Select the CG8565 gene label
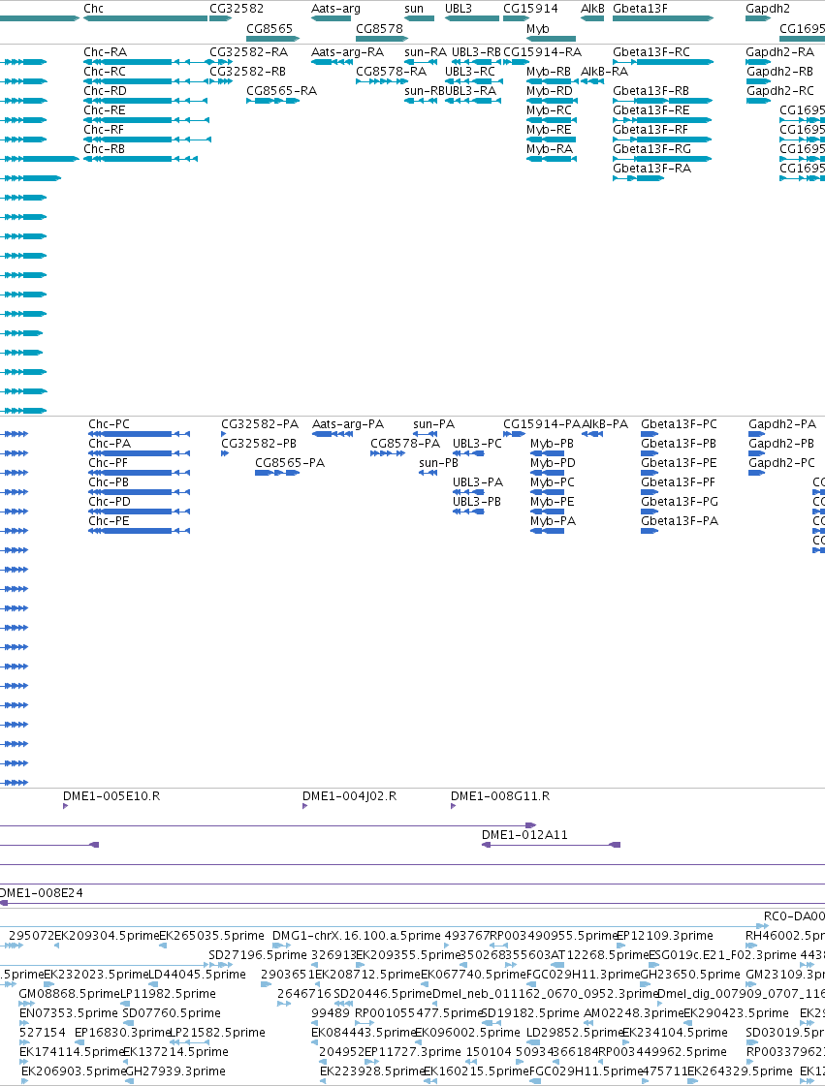Image resolution: width=825 pixels, height=1086 pixels. click(x=270, y=28)
